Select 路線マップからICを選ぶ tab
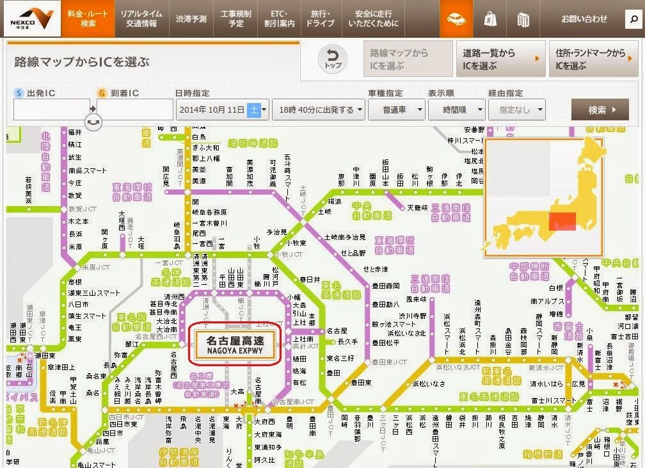645x468 pixels. [408, 59]
